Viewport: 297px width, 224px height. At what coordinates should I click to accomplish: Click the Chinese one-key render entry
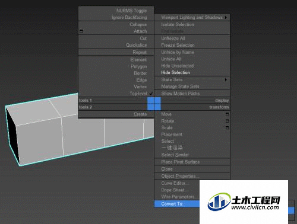pyautogui.click(x=172, y=148)
